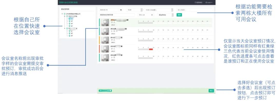Click the 2F floor pin under first building

pyautogui.click(x=70, y=21)
